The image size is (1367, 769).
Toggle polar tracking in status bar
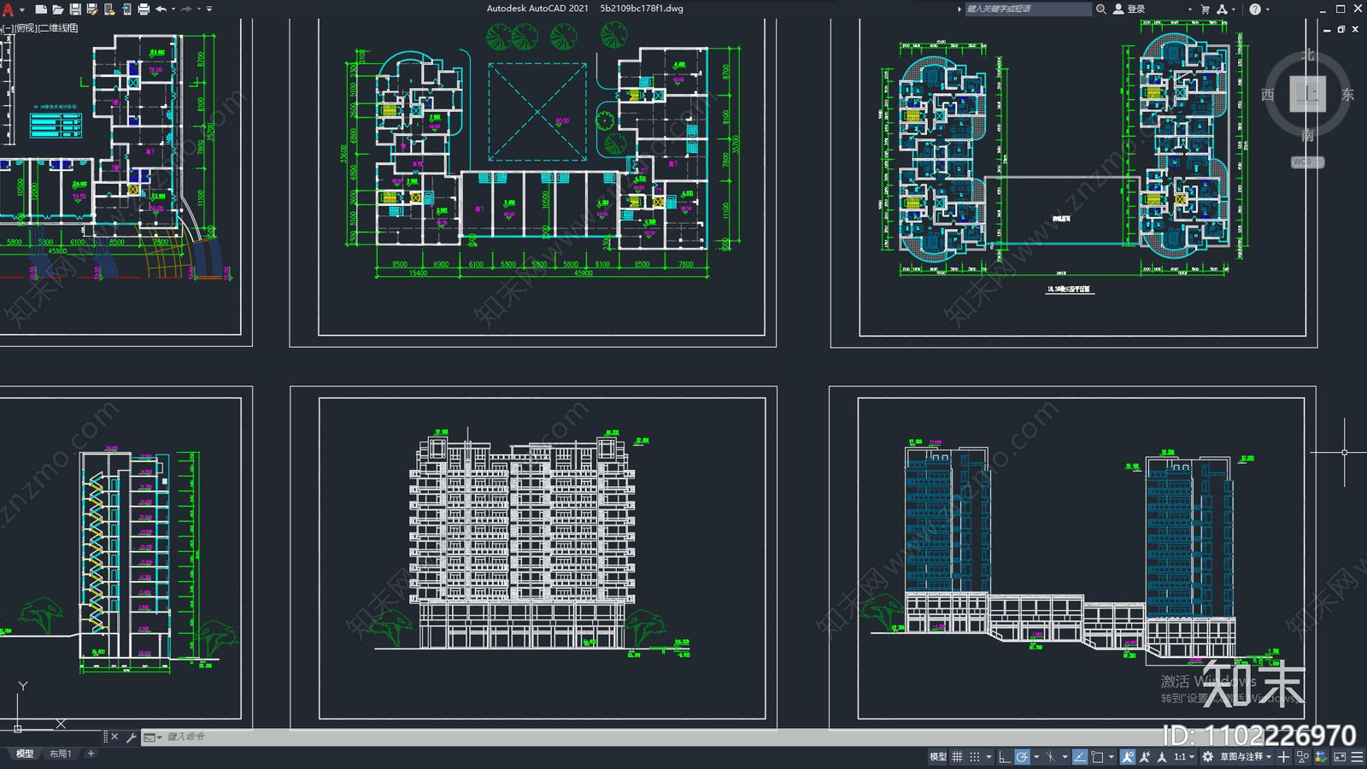[x=1022, y=757]
